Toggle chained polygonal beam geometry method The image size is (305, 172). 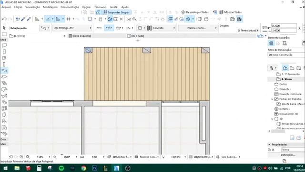coord(109,28)
